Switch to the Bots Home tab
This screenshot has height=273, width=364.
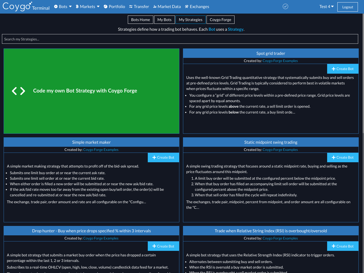coord(141,20)
